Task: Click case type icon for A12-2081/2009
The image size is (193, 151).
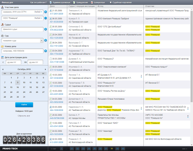Action: click(51, 139)
